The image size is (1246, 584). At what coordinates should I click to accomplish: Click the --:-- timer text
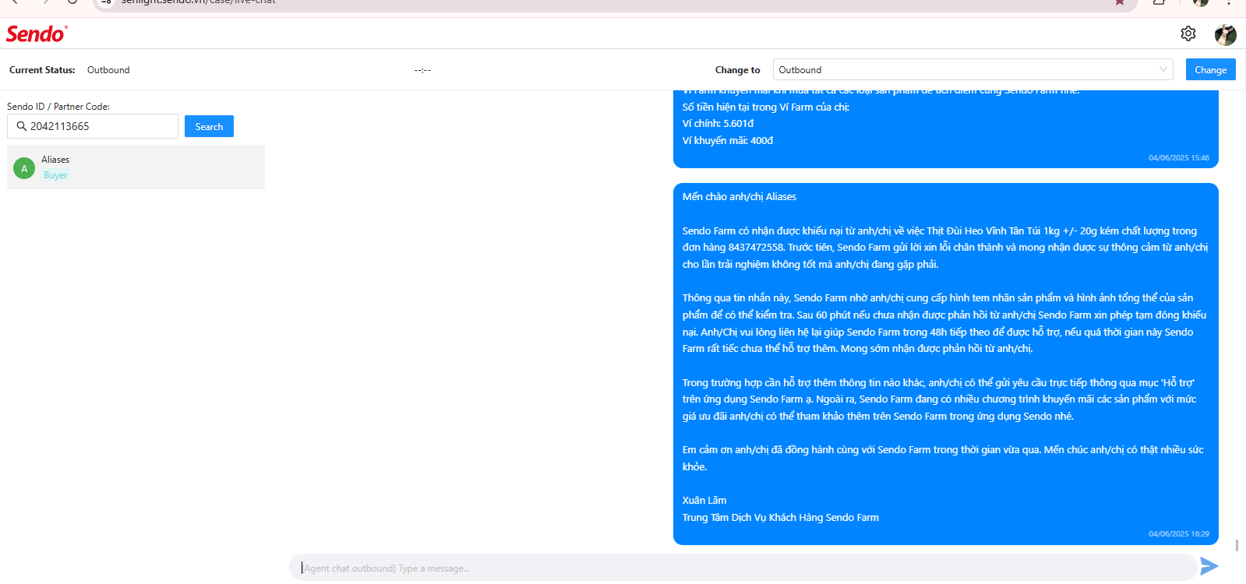[x=422, y=70]
